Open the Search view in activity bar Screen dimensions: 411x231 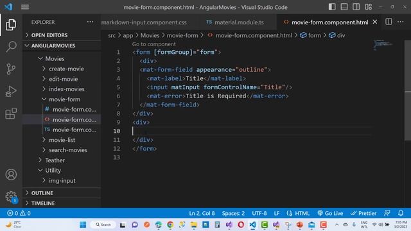point(11,47)
